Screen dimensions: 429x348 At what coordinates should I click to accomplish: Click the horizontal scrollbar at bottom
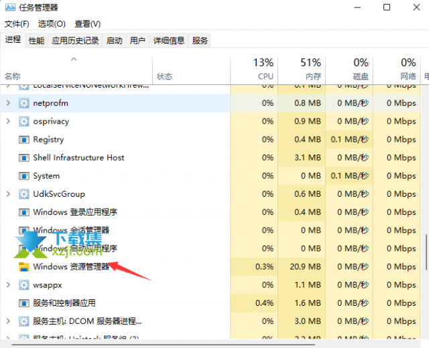click(163, 345)
